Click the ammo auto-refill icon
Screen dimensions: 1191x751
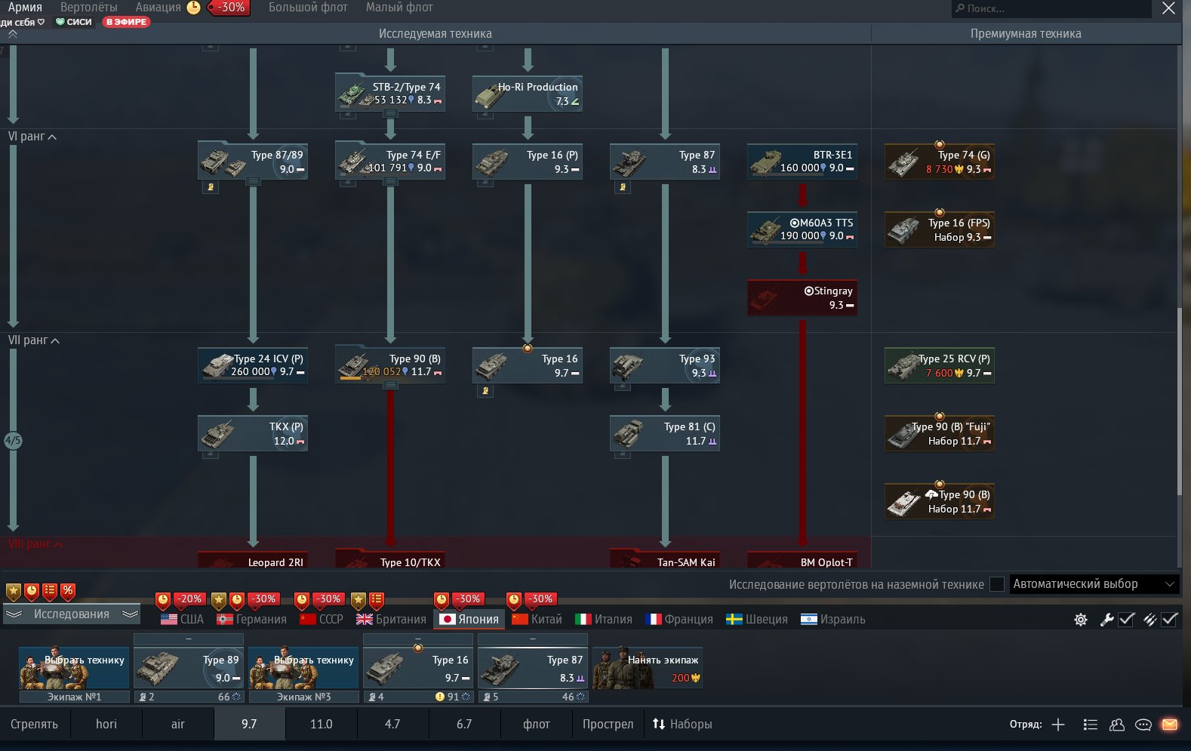click(x=1149, y=620)
